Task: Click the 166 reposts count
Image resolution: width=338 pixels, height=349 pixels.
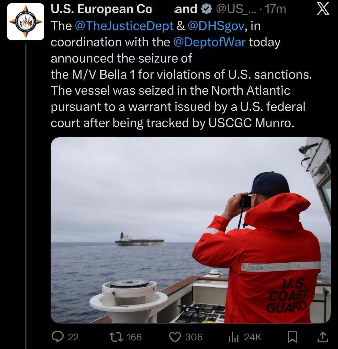Action: (134, 337)
